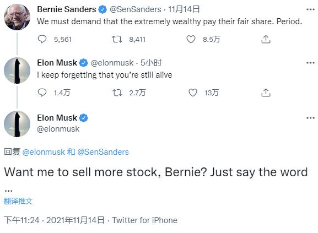Open more options on Bernie Sanders' tweet
318x233 pixels.
point(310,9)
